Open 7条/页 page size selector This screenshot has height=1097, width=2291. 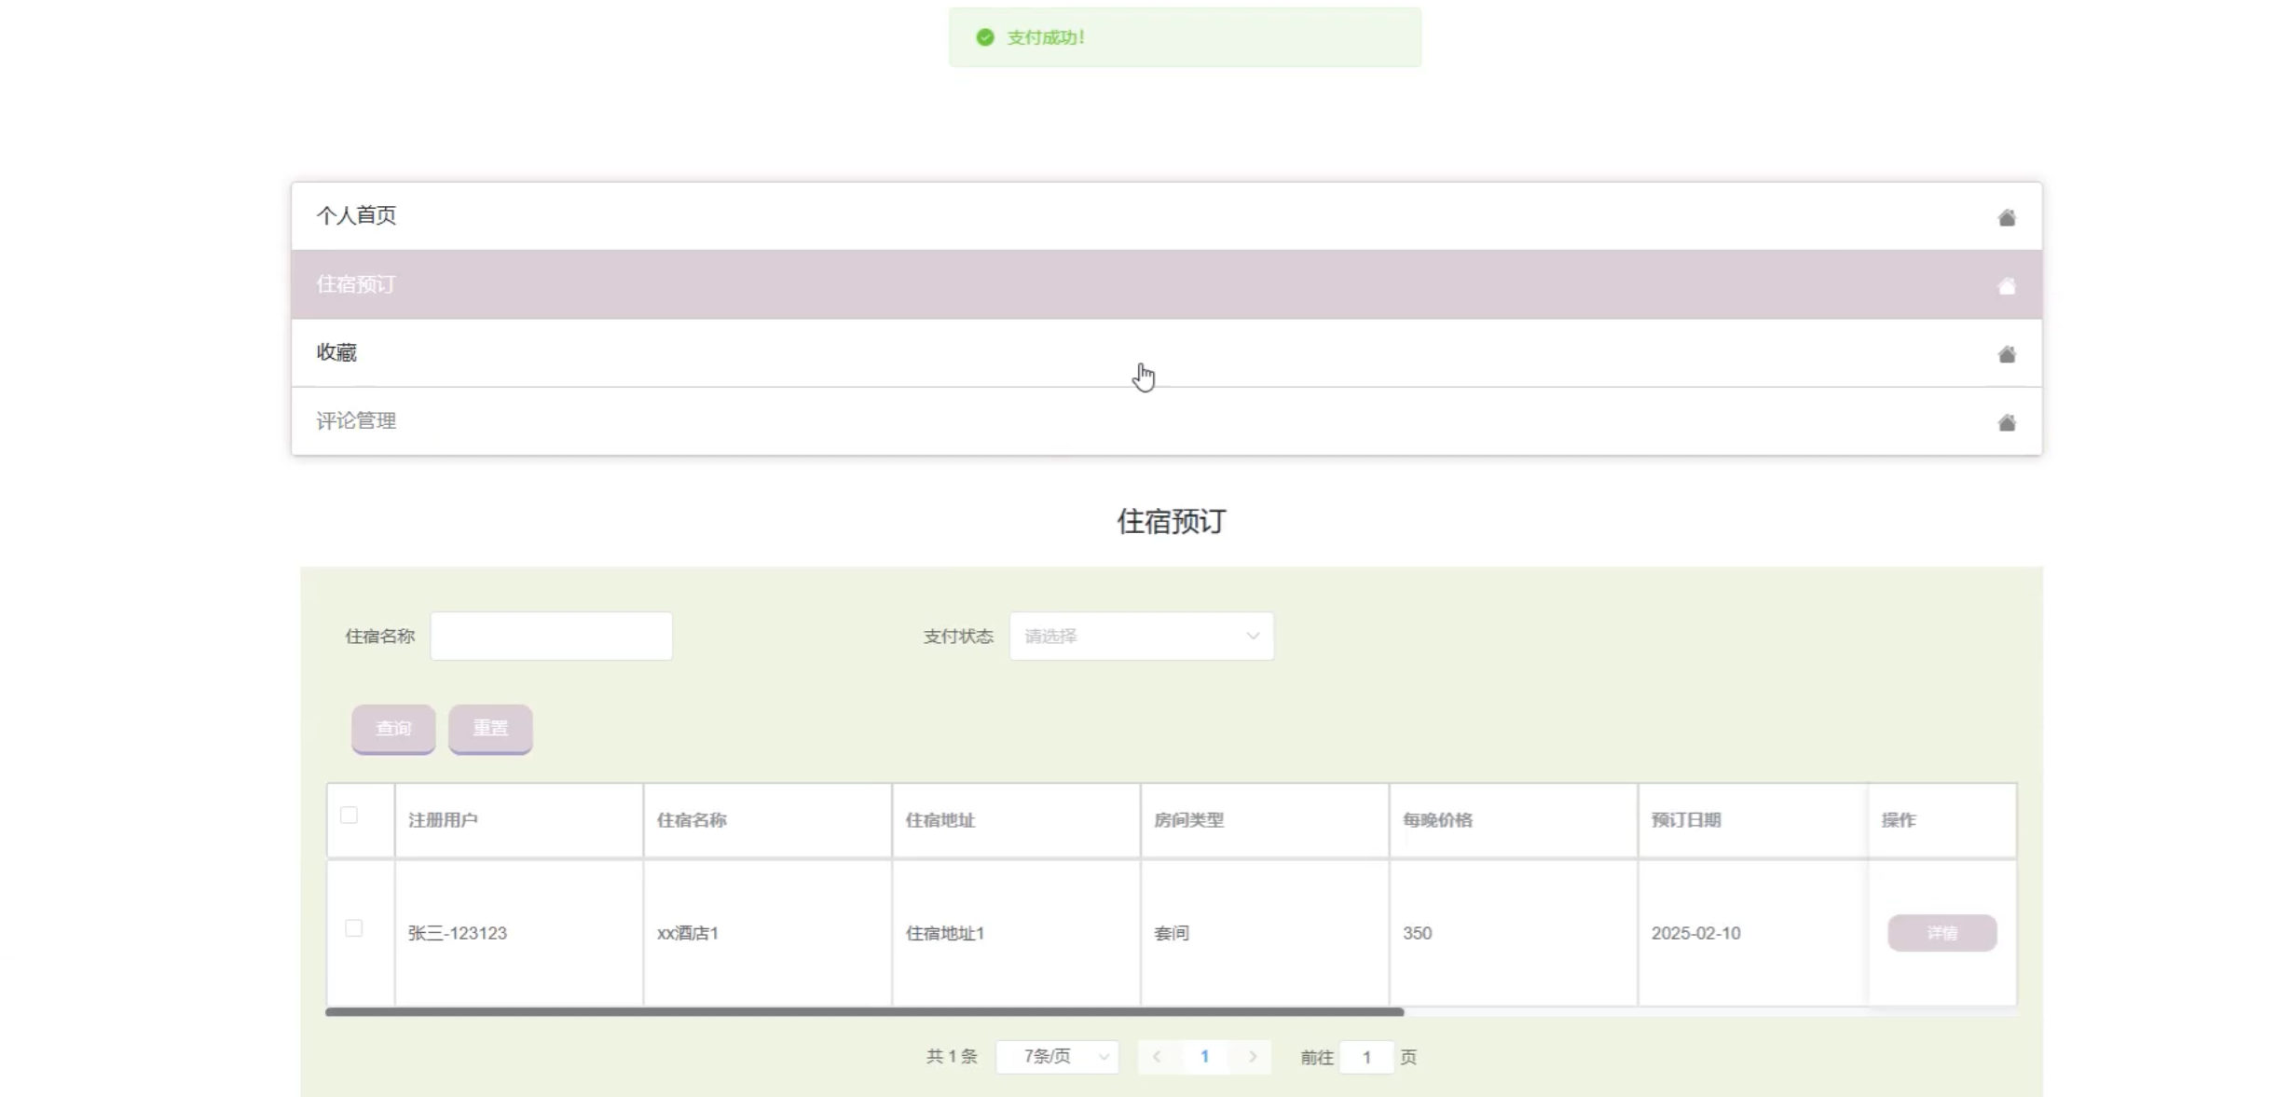click(x=1057, y=1057)
